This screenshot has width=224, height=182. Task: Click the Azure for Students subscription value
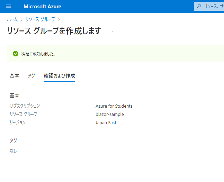pyautogui.click(x=114, y=106)
